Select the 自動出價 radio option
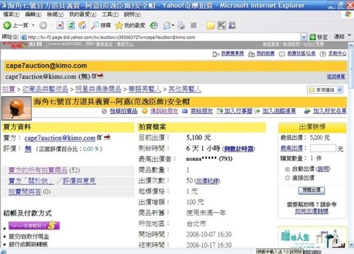Screen dimensions: 354x254 (287, 170)
